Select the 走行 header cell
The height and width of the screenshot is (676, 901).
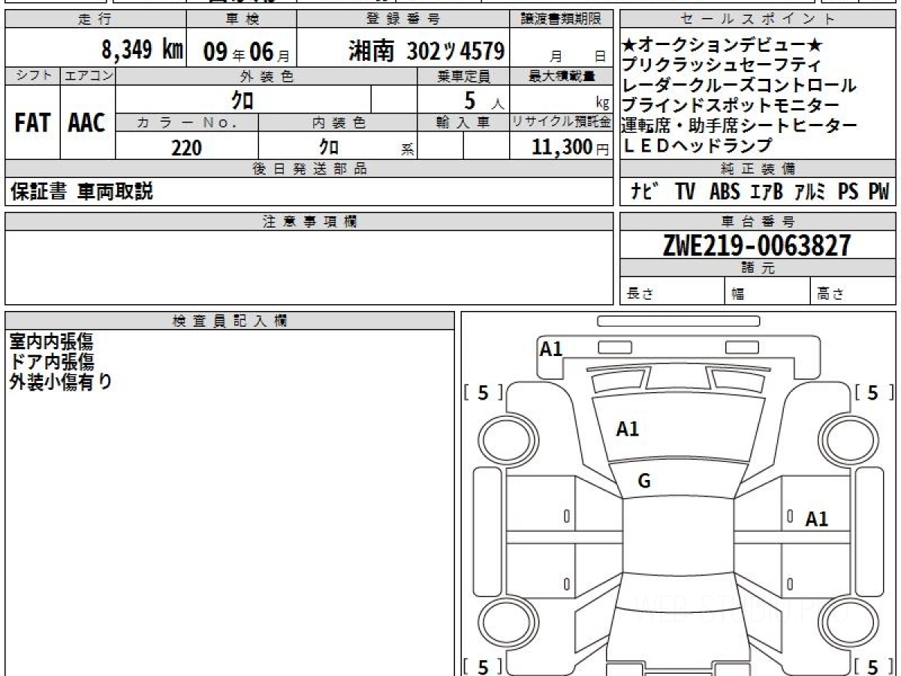click(95, 20)
